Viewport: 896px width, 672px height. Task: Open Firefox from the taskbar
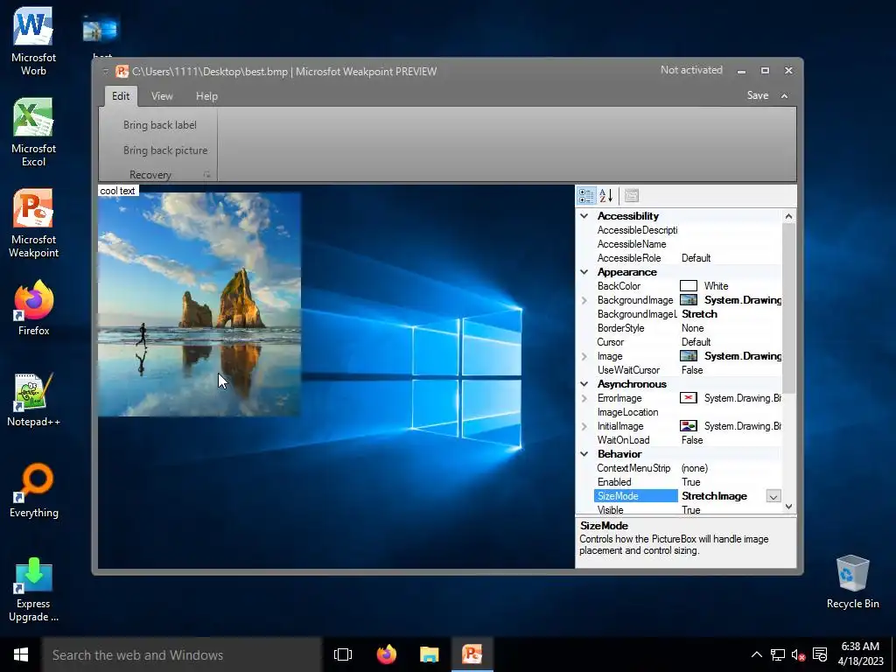point(386,654)
